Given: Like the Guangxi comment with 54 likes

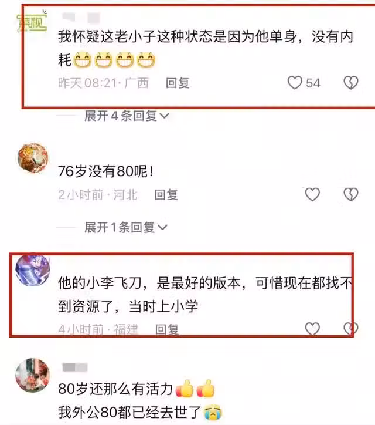Looking at the screenshot, I should click(294, 83).
